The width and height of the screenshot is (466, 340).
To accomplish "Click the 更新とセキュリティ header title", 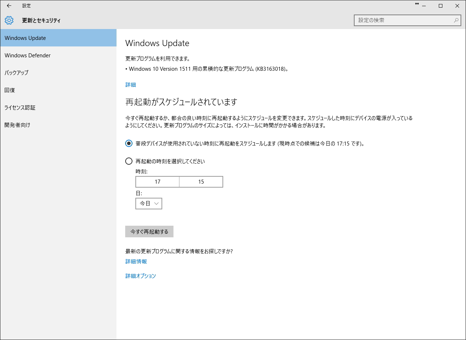I will pyautogui.click(x=41, y=20).
